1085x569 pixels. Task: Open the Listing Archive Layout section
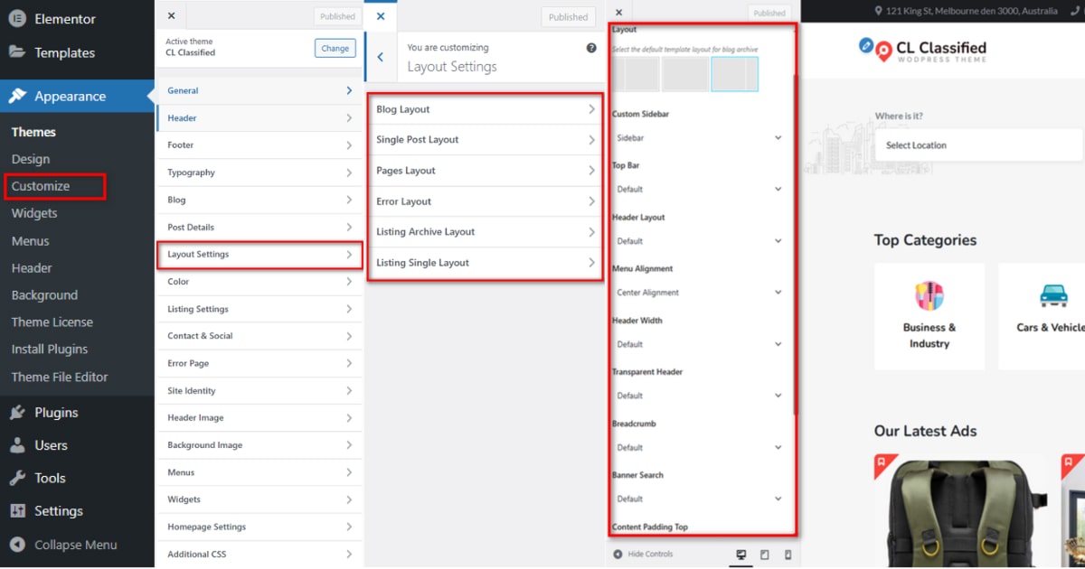point(486,232)
